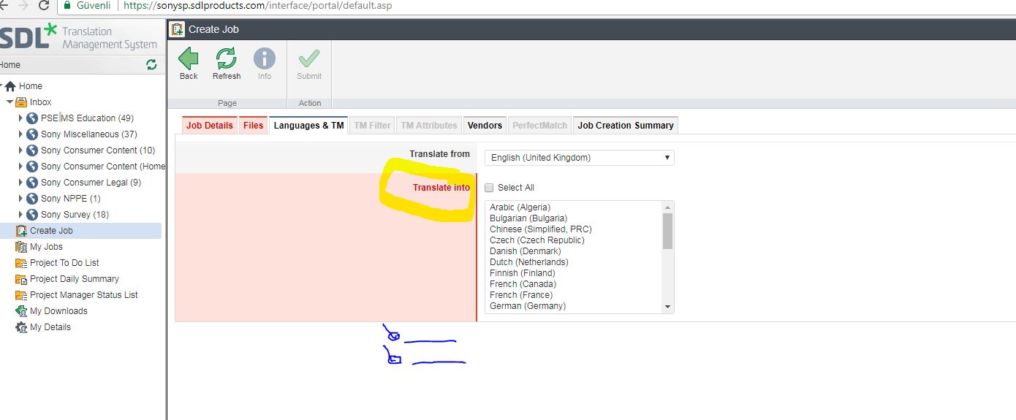
Task: Click the language list scroll up arrow
Action: click(x=667, y=207)
